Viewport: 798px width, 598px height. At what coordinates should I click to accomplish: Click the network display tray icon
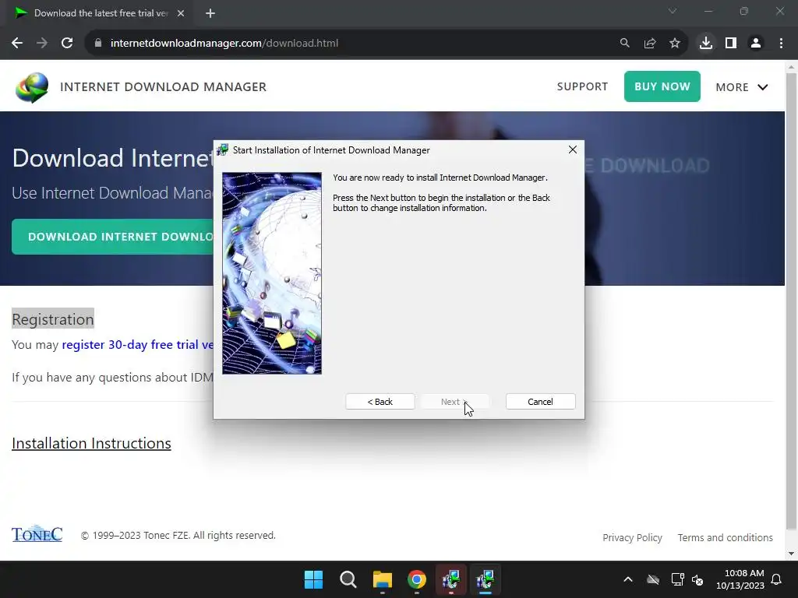(x=677, y=579)
